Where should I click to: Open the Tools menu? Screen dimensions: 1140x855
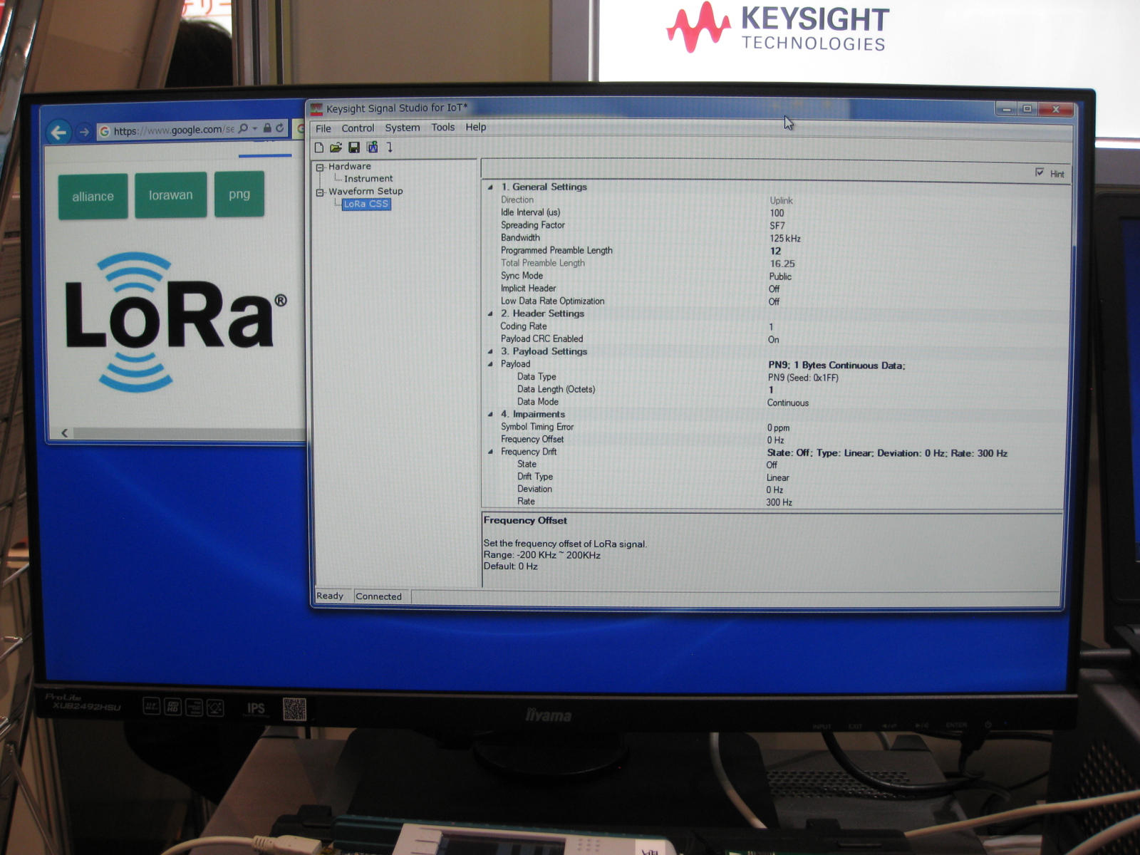pos(442,128)
